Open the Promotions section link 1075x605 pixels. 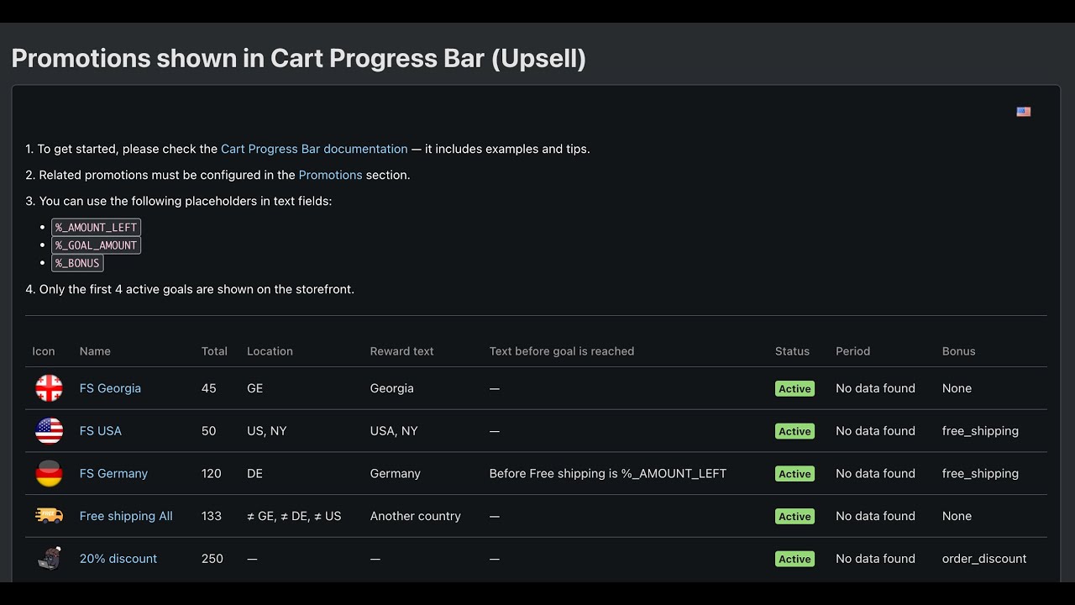330,175
